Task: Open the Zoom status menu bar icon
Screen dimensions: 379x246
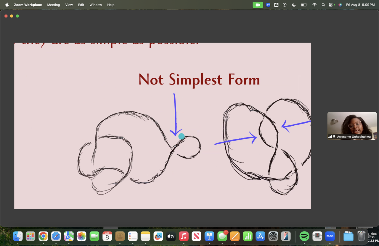Action: point(268,5)
